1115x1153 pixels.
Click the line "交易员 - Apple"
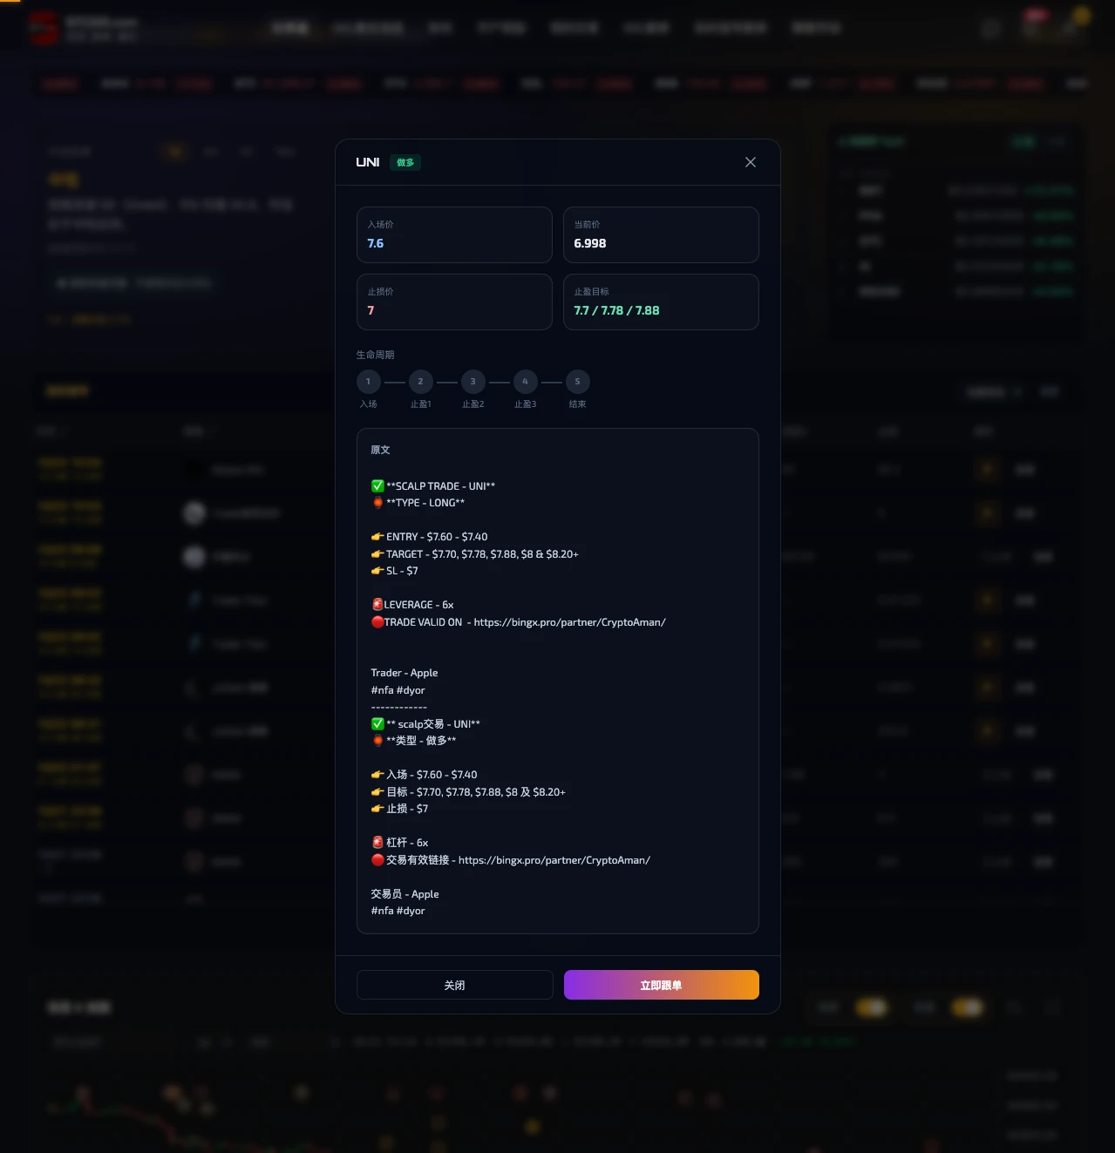click(405, 894)
